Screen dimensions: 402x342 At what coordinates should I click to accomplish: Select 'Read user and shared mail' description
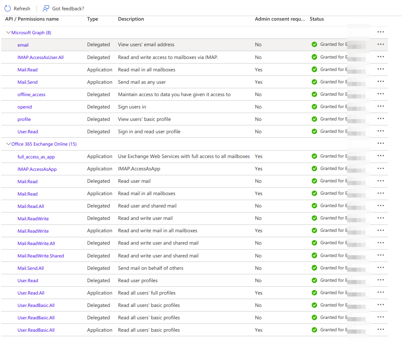147,206
